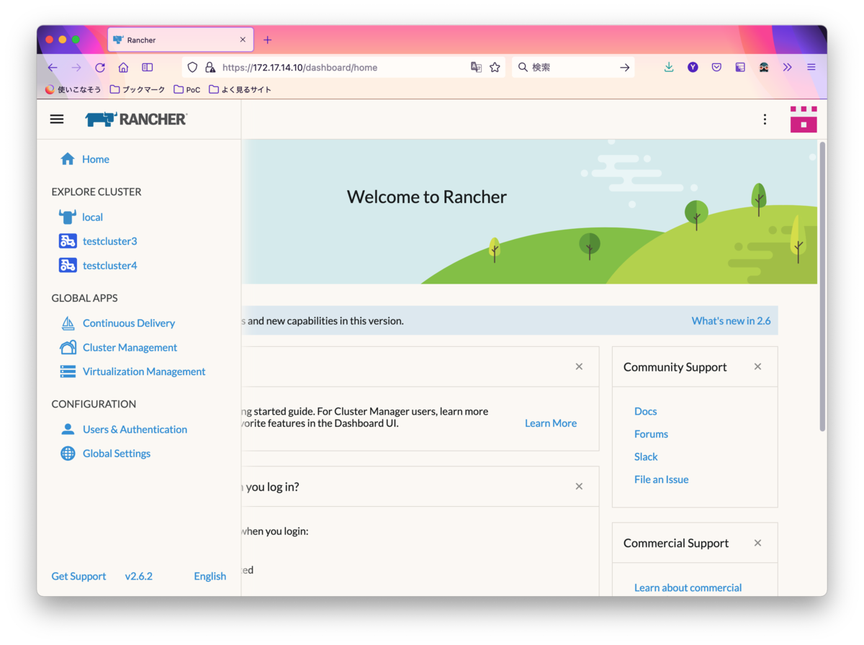Open the ブックマーク bookmarks folder
Screen dimensions: 864x645
click(138, 89)
